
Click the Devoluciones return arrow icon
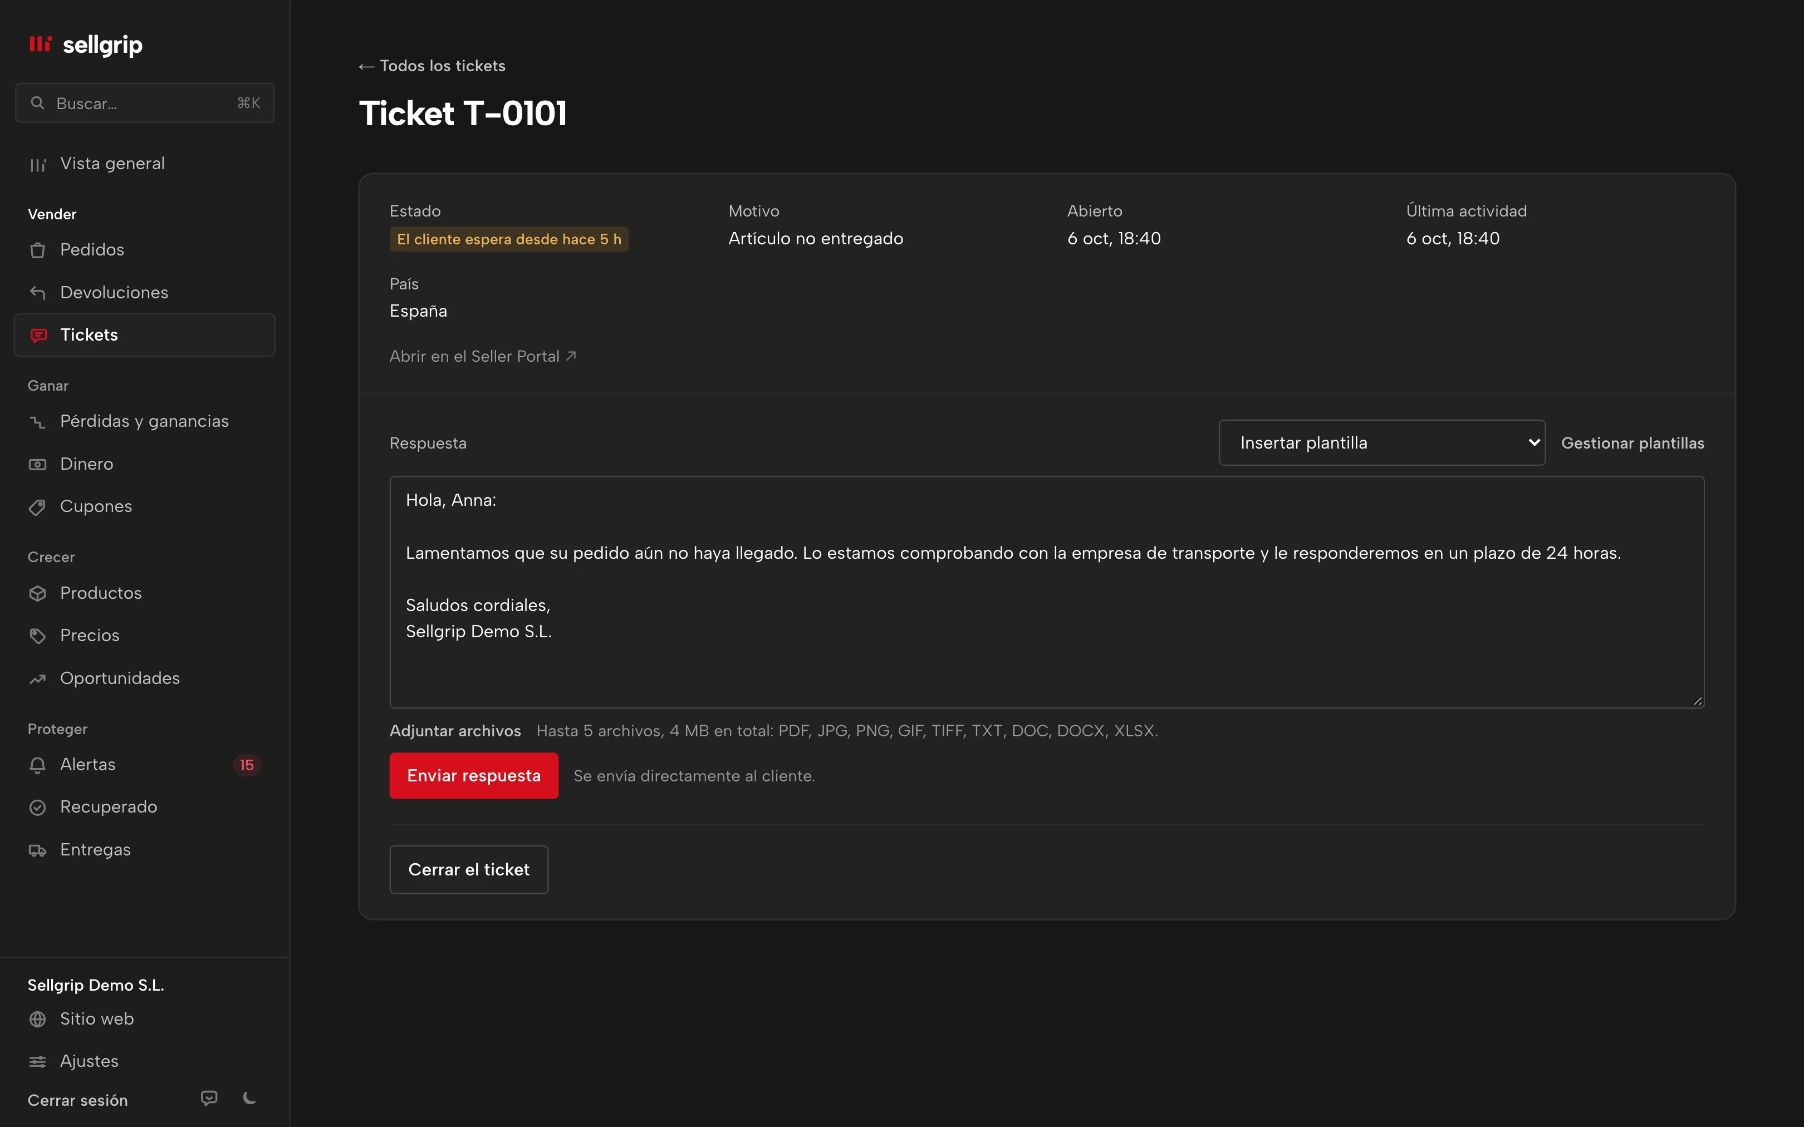coord(37,292)
